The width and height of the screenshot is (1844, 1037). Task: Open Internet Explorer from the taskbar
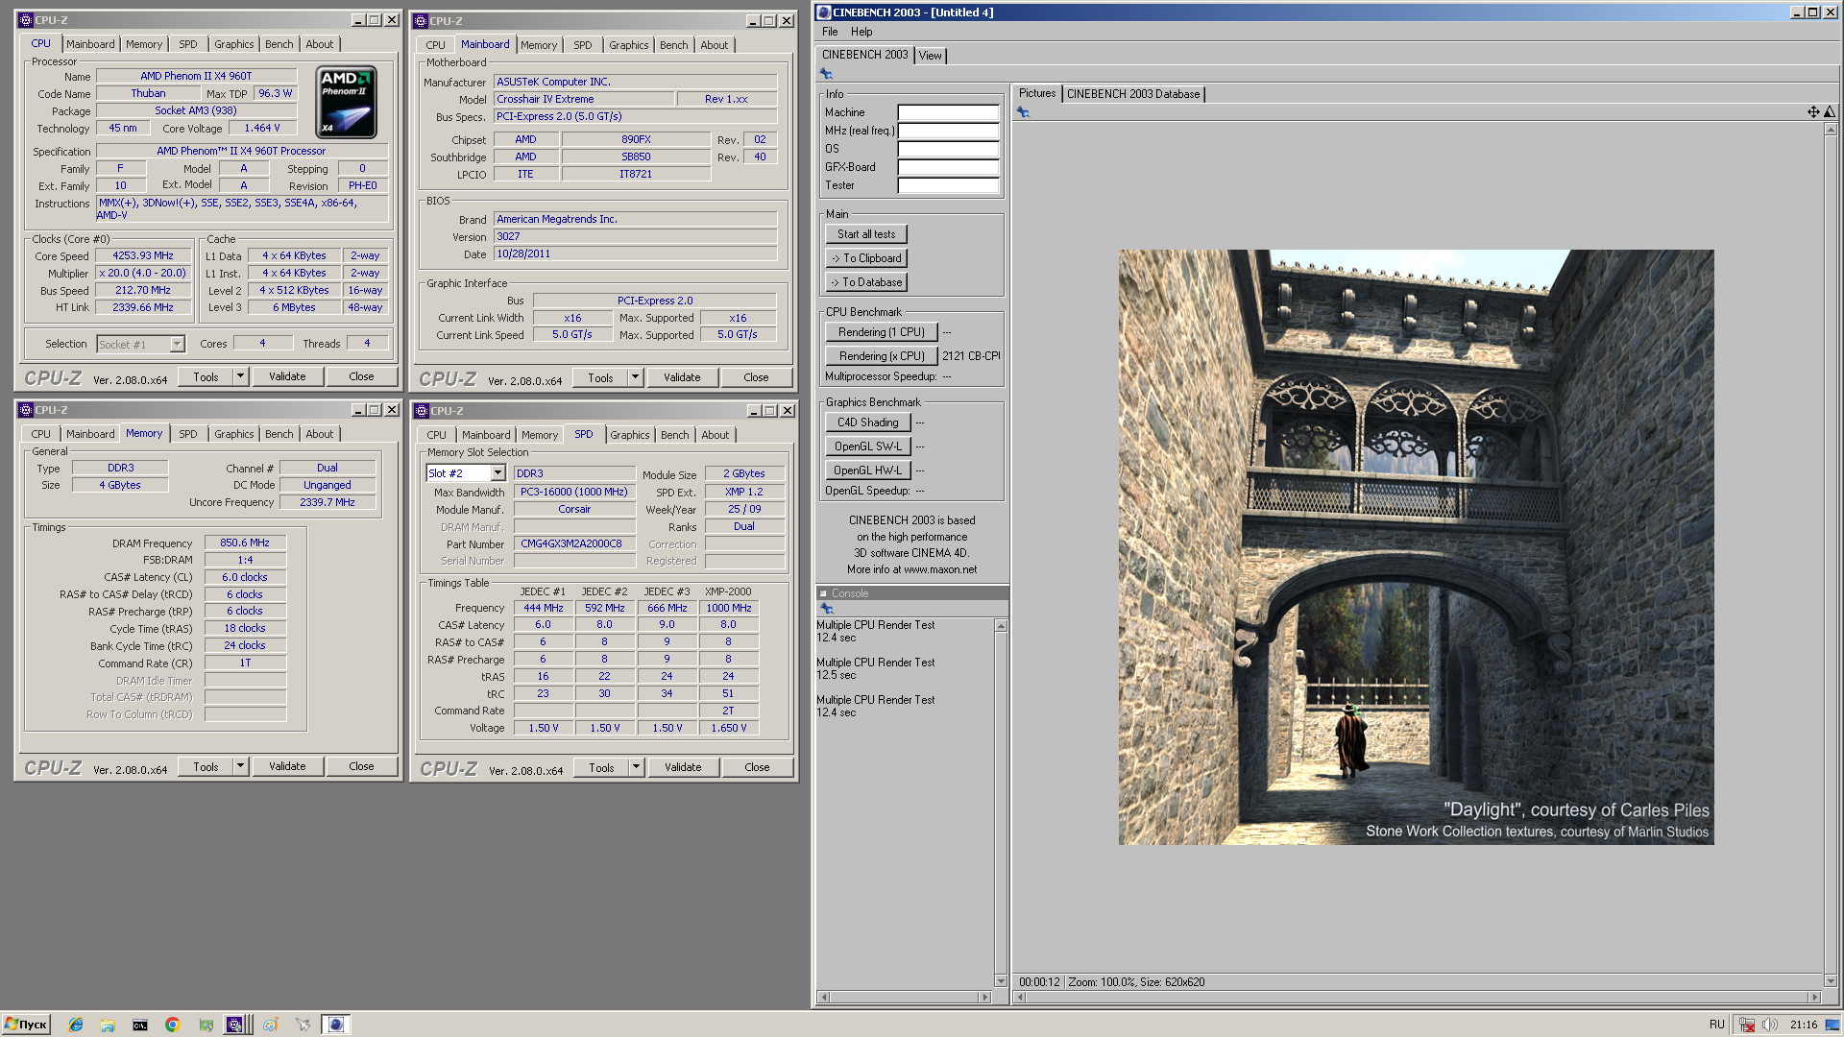(76, 1025)
